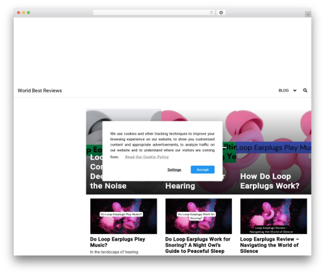Click the search magnifier icon in header

click(x=305, y=90)
